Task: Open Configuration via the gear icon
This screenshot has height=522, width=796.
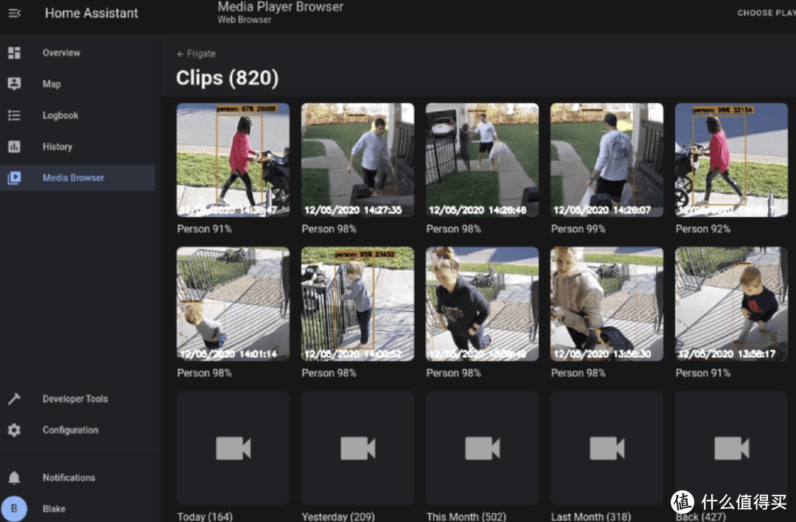Action: click(x=14, y=430)
